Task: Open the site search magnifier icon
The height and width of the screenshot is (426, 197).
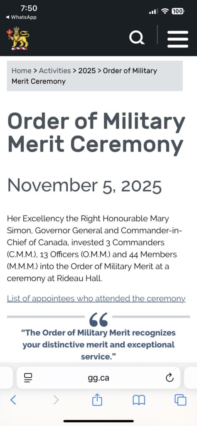Action: click(137, 38)
